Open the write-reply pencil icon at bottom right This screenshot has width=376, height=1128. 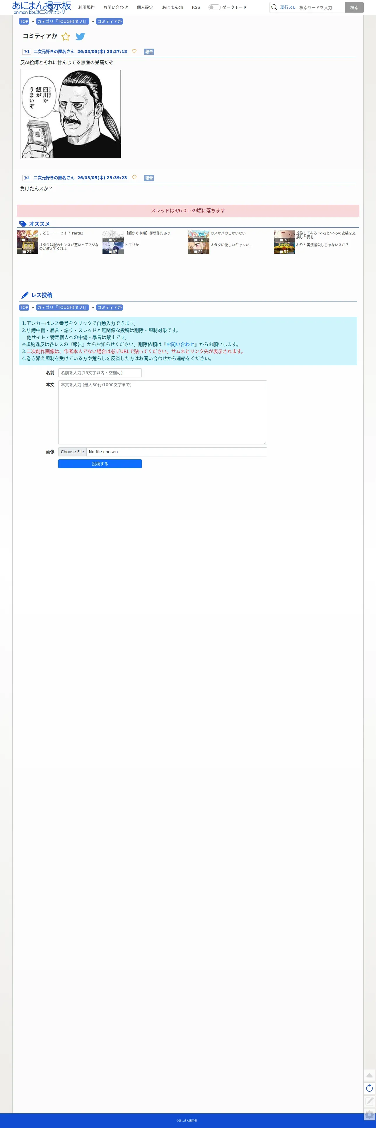click(370, 1101)
